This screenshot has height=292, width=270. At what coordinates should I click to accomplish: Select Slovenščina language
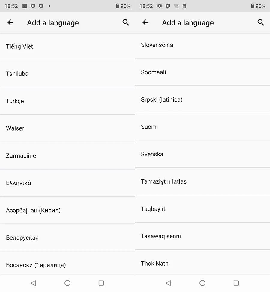pos(157,45)
